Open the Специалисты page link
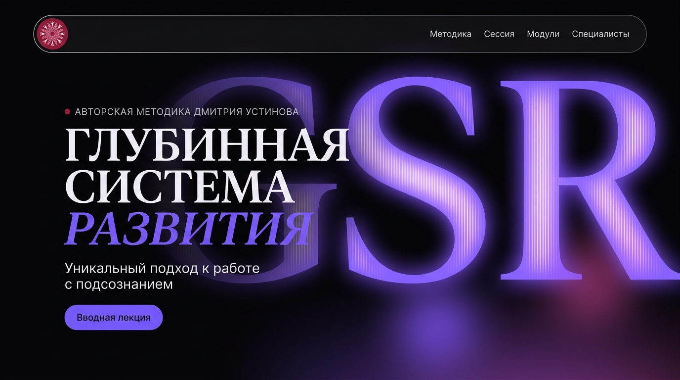 600,34
